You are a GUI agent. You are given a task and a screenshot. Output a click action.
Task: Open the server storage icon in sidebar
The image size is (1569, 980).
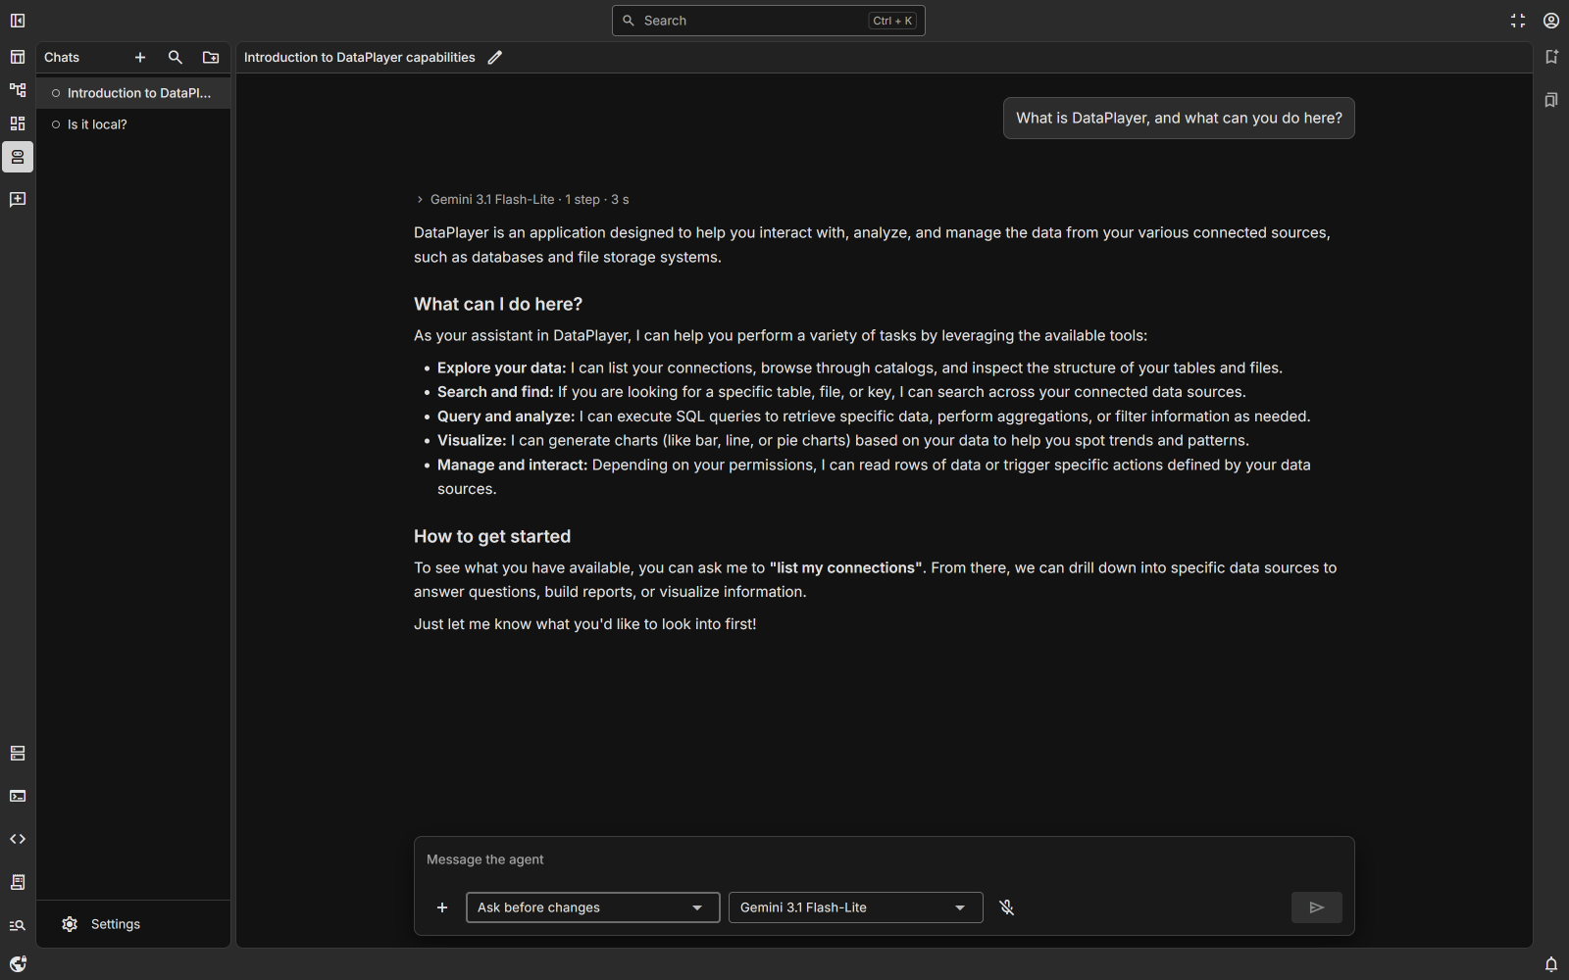(18, 754)
